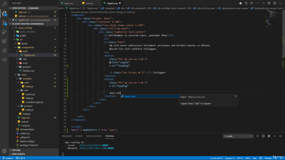Image resolution: width=285 pixels, height=160 pixels.
Task: Open babel.config.js file
Action: click(27, 141)
